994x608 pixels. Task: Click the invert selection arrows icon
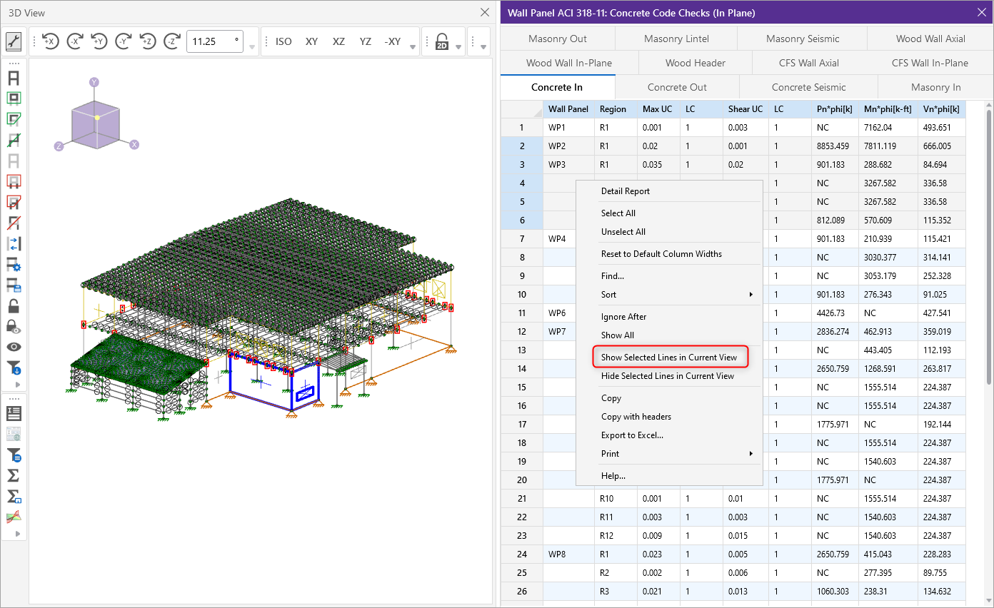coord(14,244)
